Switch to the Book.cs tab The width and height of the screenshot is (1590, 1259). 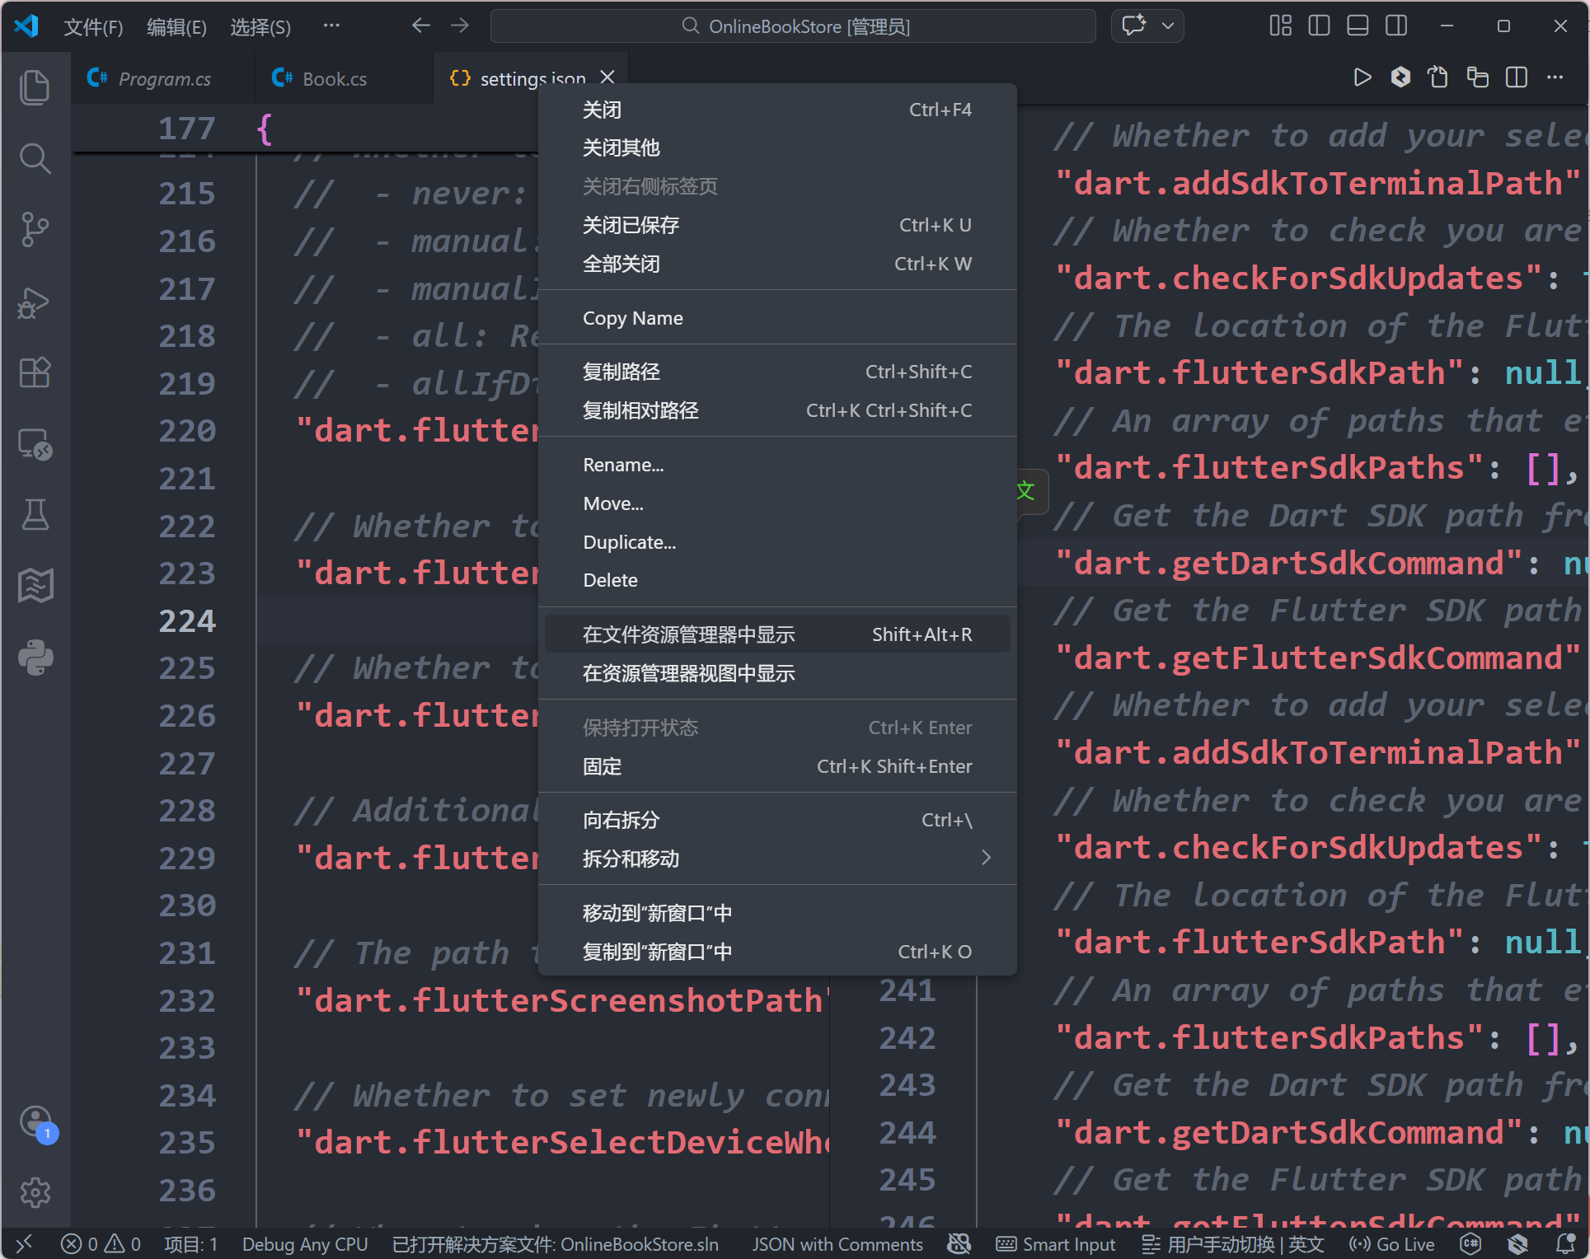[x=344, y=78]
